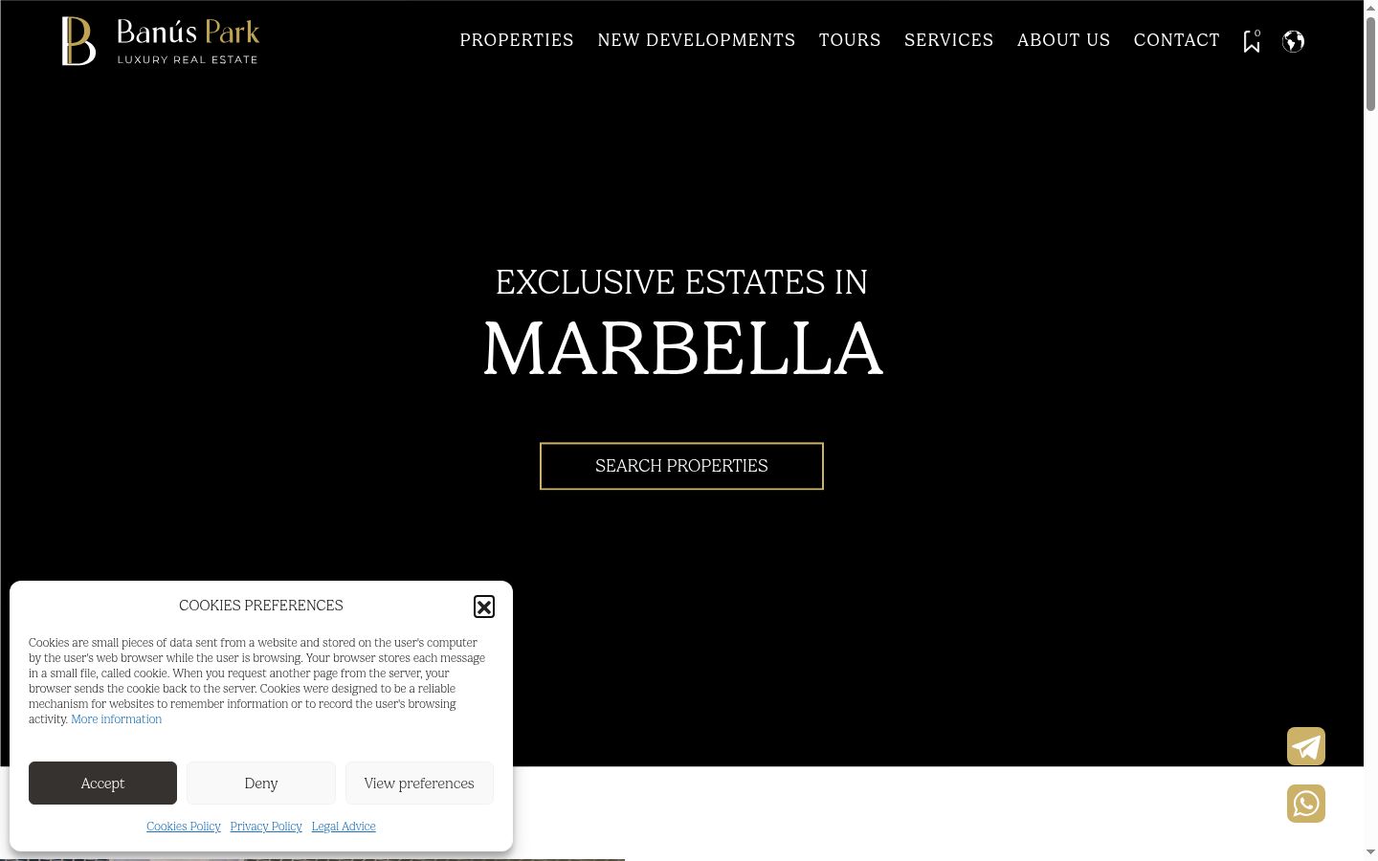This screenshot has width=1378, height=861.
Task: Open the Properties menu
Action: pyautogui.click(x=517, y=40)
